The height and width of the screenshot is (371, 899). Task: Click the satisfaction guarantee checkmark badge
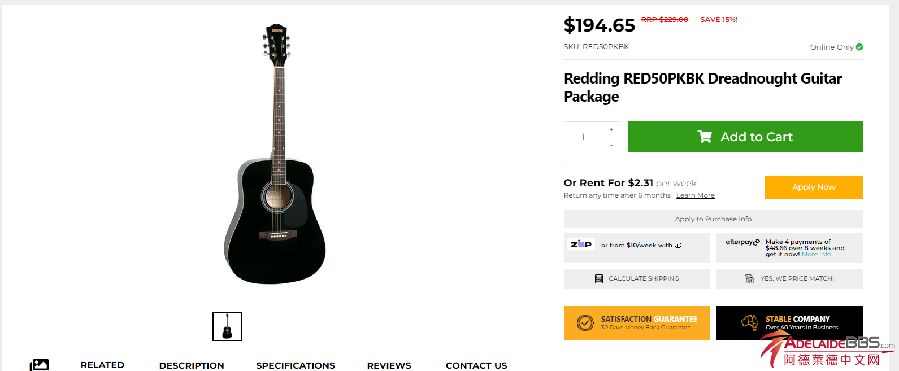point(585,323)
